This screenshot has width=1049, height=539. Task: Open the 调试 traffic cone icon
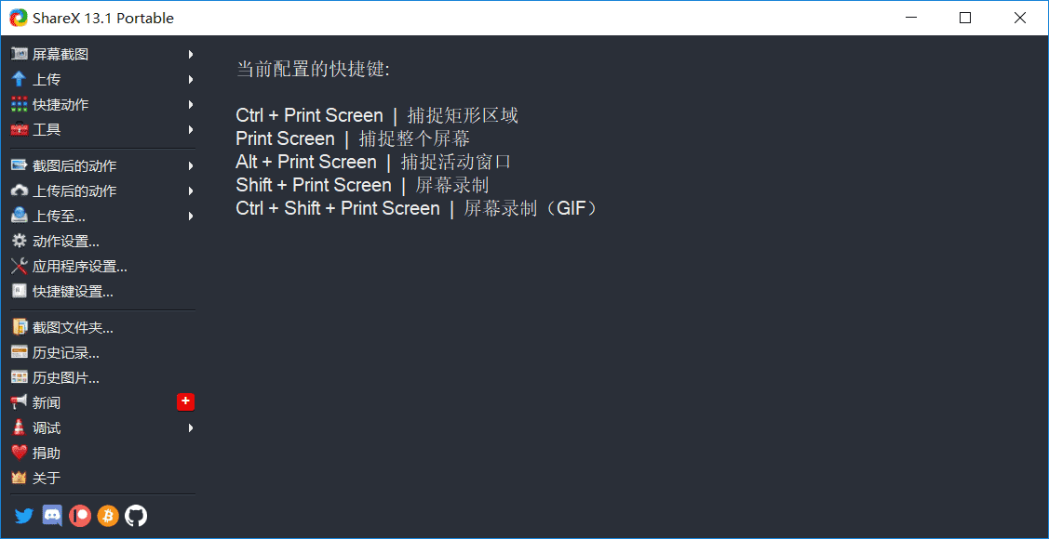point(20,427)
